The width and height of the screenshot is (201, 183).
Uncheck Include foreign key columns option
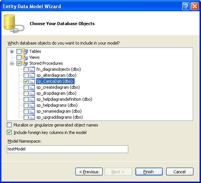click(x=9, y=132)
